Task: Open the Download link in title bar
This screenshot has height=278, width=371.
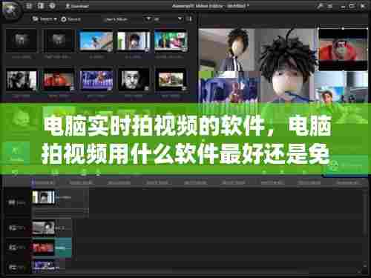Action: 76,6
